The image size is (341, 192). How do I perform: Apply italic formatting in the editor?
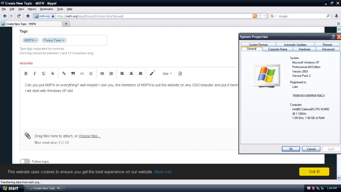pos(34,74)
